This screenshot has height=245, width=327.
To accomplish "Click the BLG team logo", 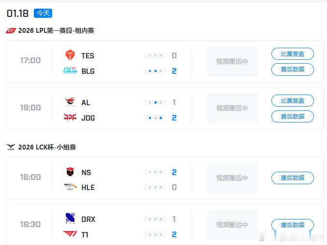I will click(x=70, y=71).
